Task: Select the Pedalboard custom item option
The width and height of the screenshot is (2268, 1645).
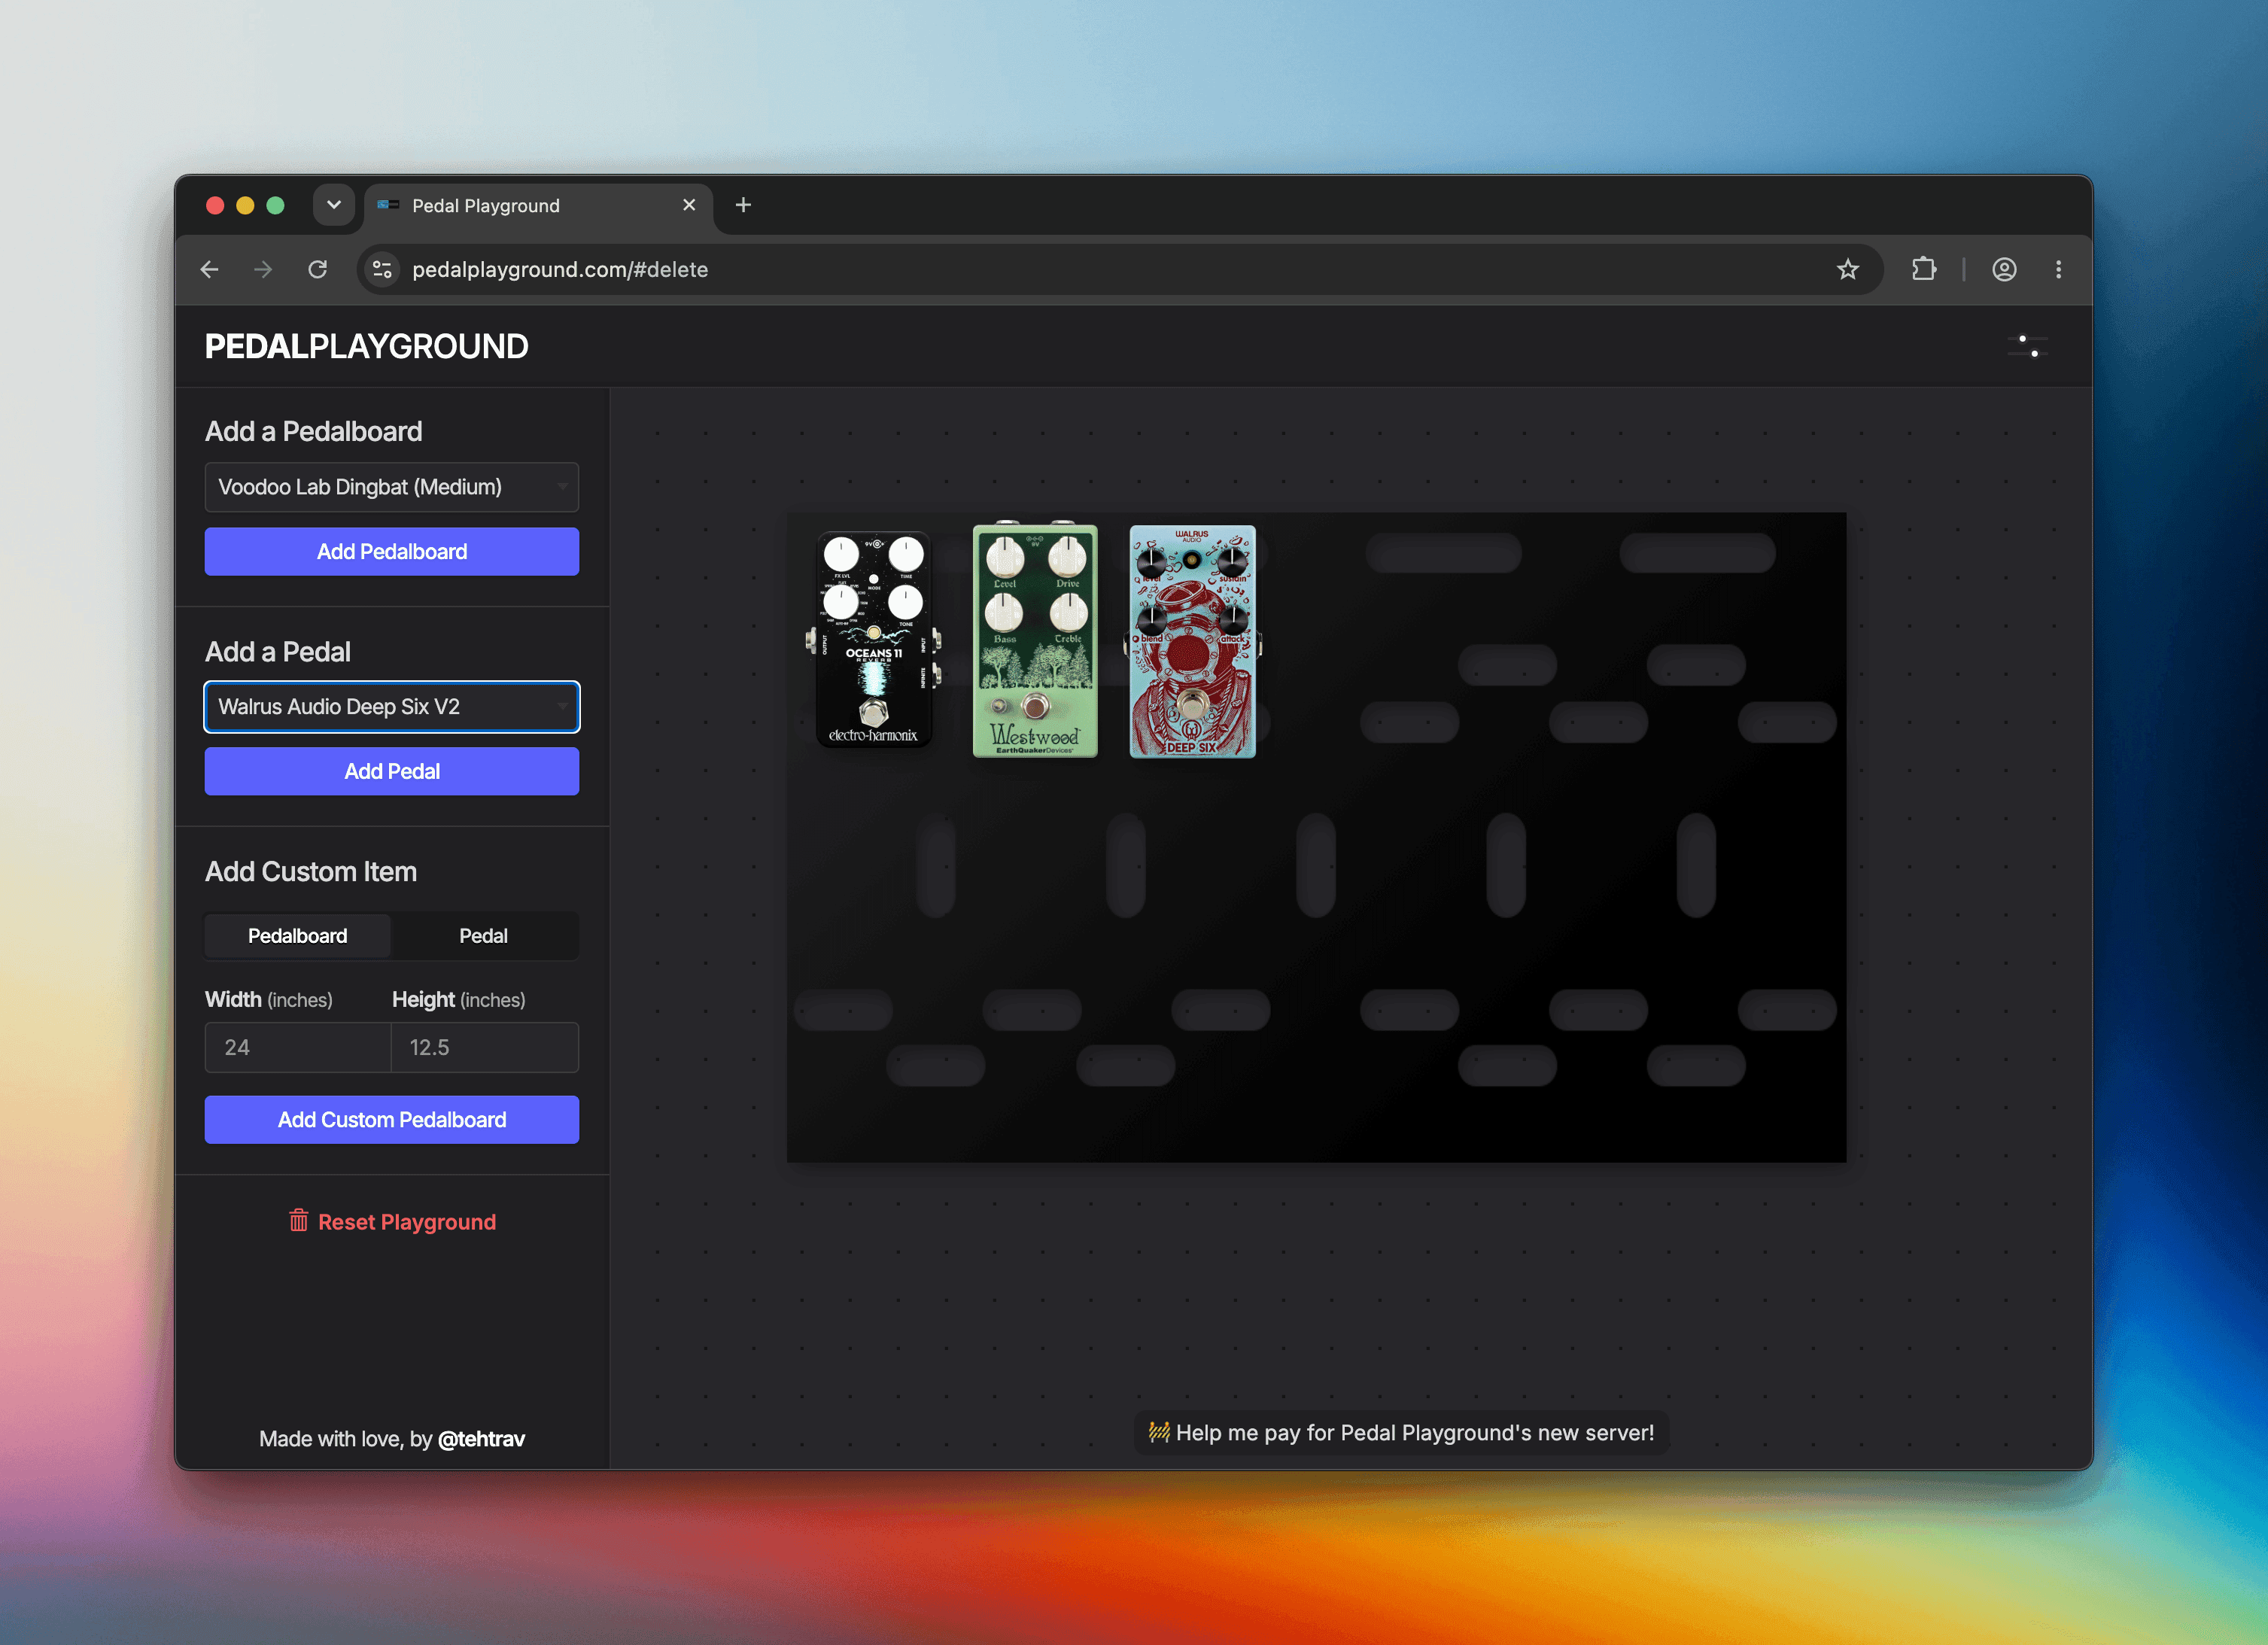Action: click(298, 936)
